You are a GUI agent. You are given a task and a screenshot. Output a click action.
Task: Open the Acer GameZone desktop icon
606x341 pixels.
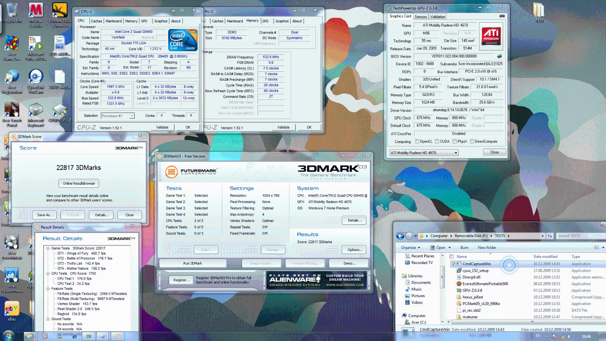pos(12,48)
